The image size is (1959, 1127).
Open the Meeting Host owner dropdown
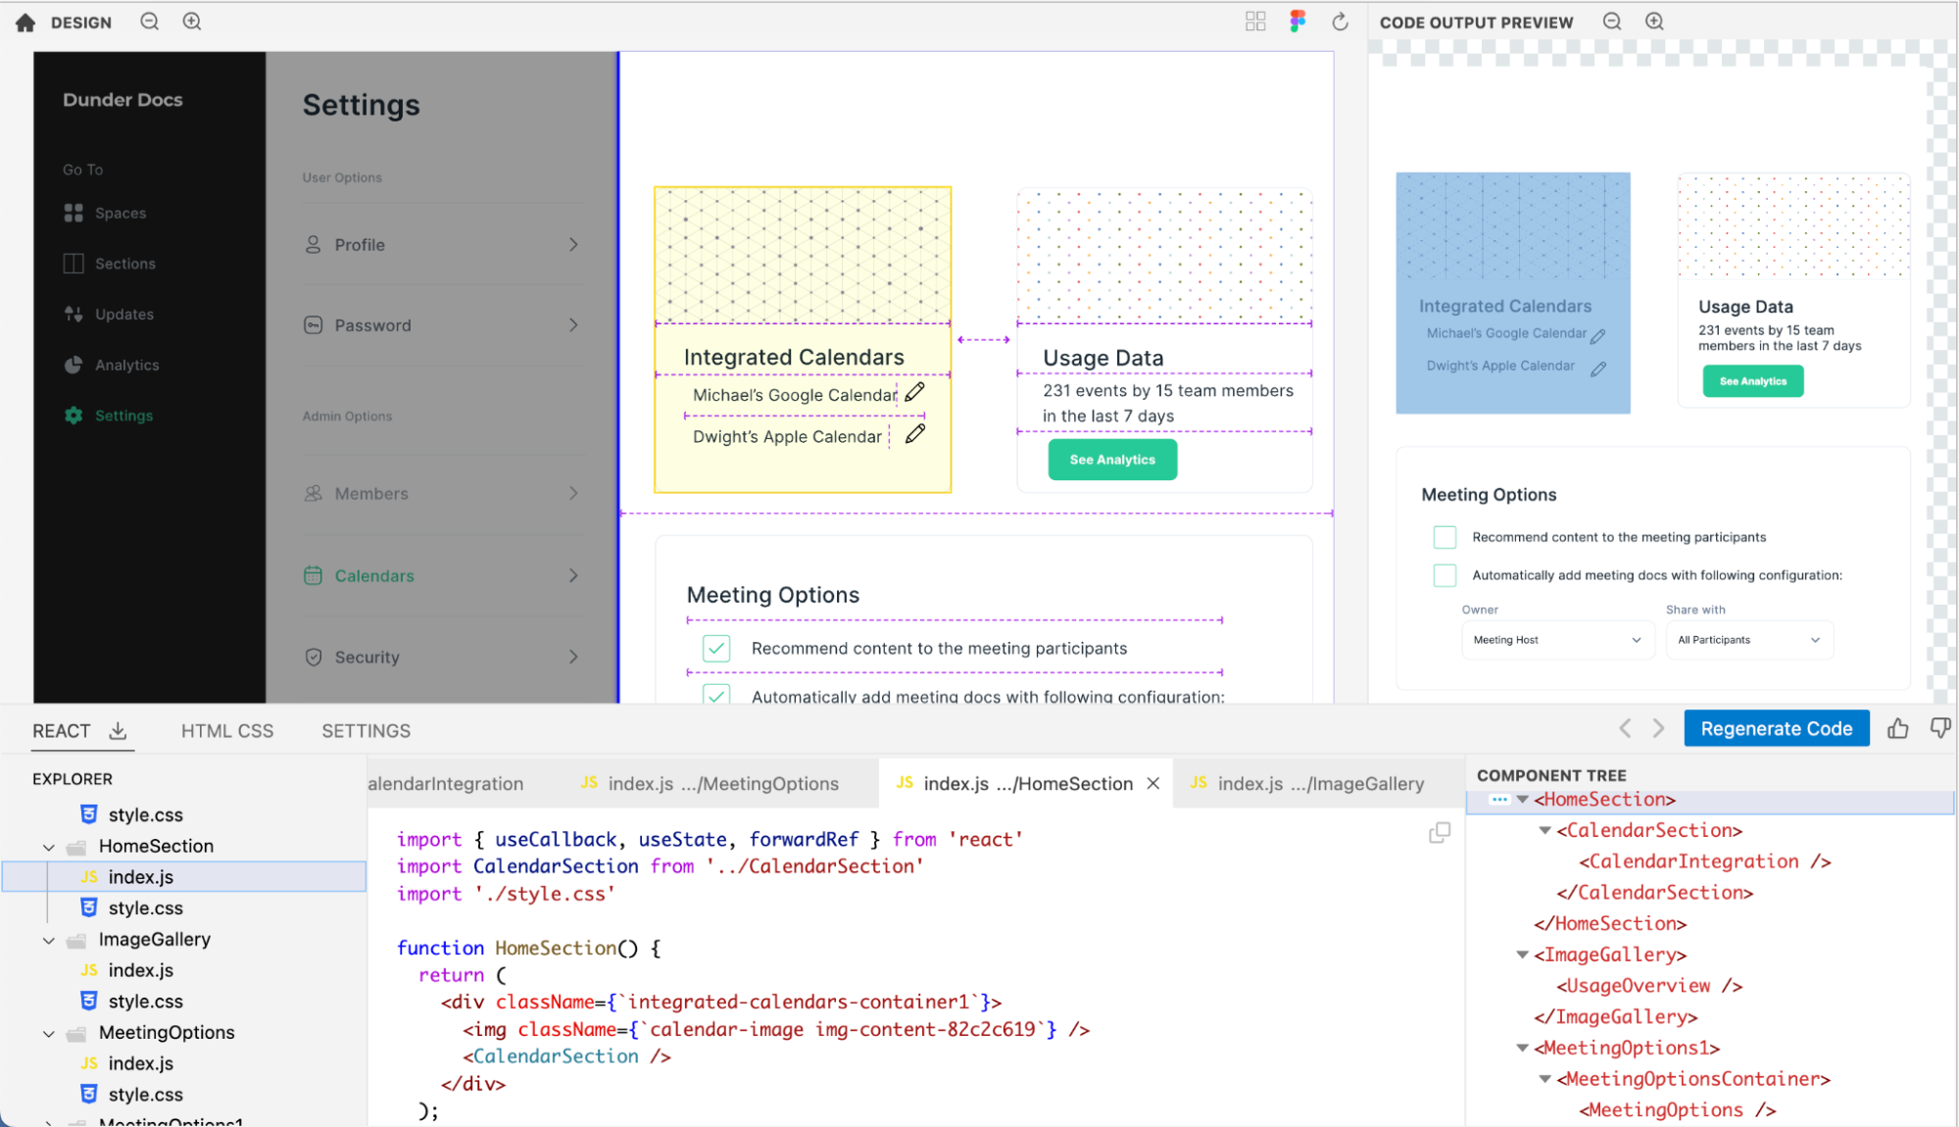[1556, 640]
